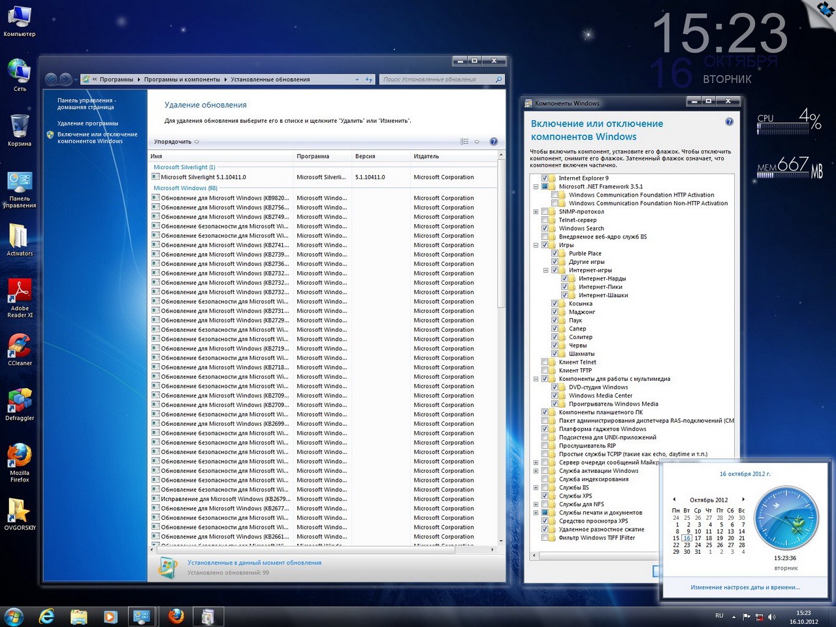The width and height of the screenshot is (836, 627).
Task: Expand the Службы для NFS node
Action: click(x=536, y=504)
